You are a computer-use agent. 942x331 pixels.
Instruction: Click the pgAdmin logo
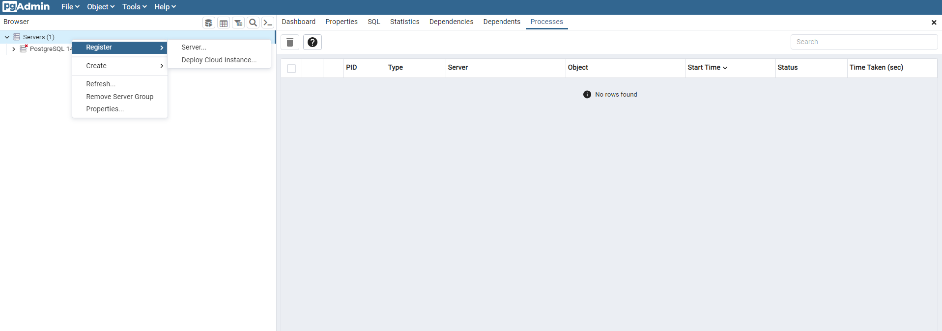pyautogui.click(x=26, y=7)
